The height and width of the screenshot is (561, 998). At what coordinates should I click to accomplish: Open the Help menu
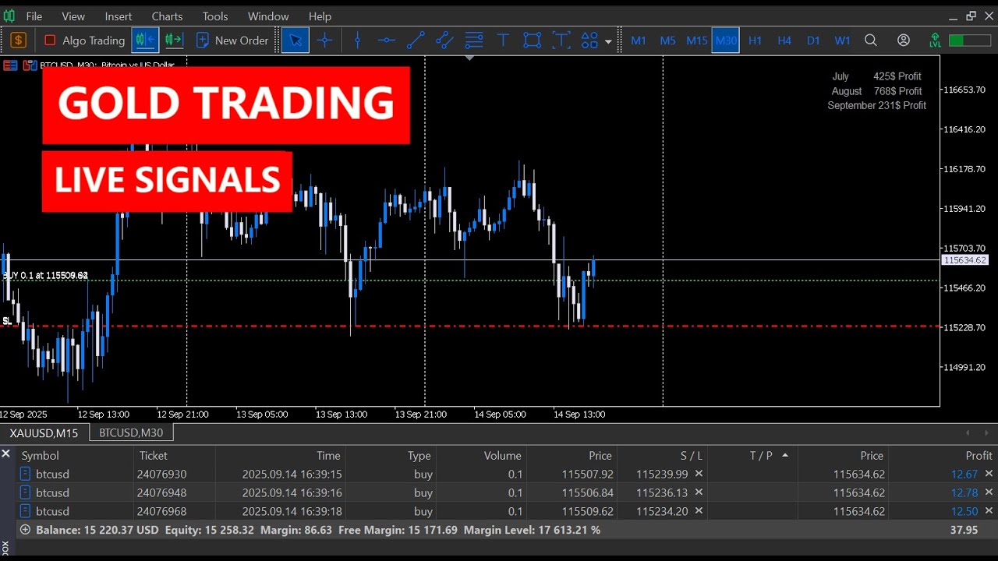pos(320,16)
